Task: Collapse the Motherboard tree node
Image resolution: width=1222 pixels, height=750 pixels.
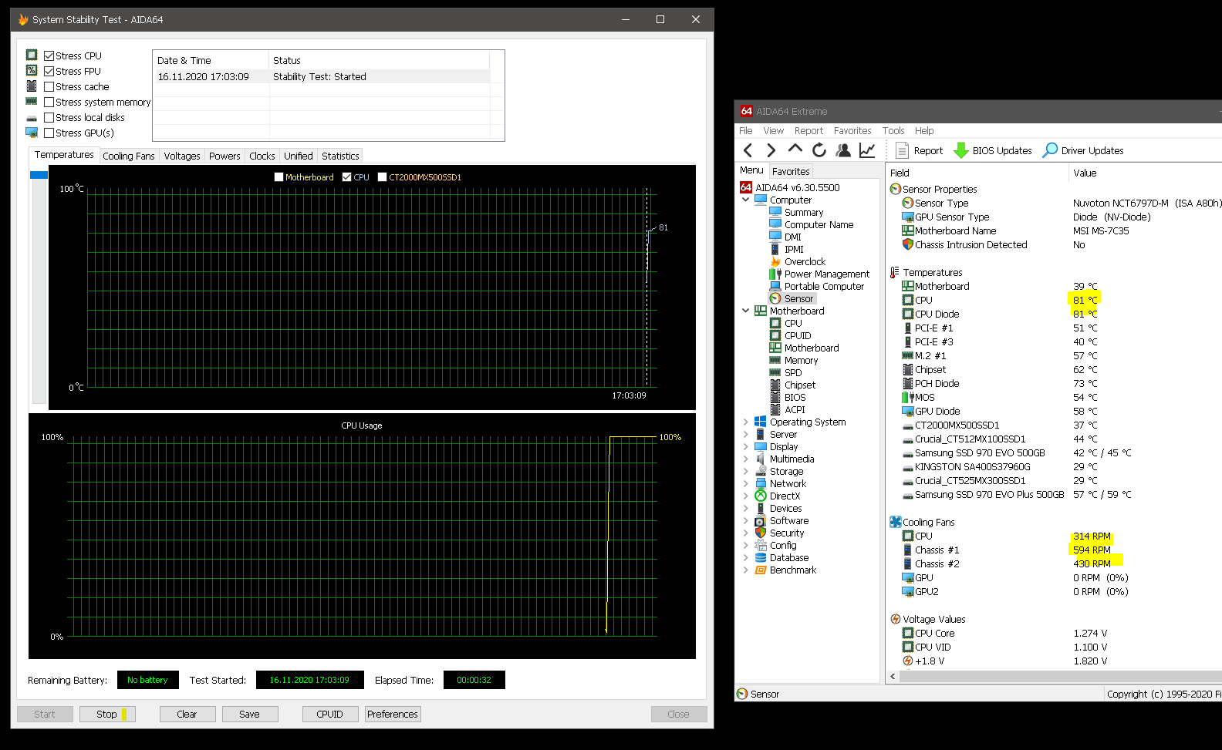Action: pos(746,311)
